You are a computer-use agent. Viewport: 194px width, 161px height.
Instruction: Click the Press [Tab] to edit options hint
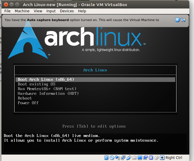pyautogui.click(x=94, y=126)
